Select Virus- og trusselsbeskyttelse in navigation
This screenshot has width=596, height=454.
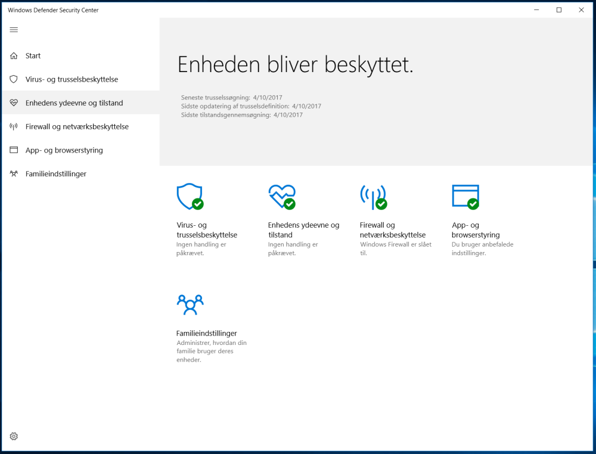(x=72, y=79)
